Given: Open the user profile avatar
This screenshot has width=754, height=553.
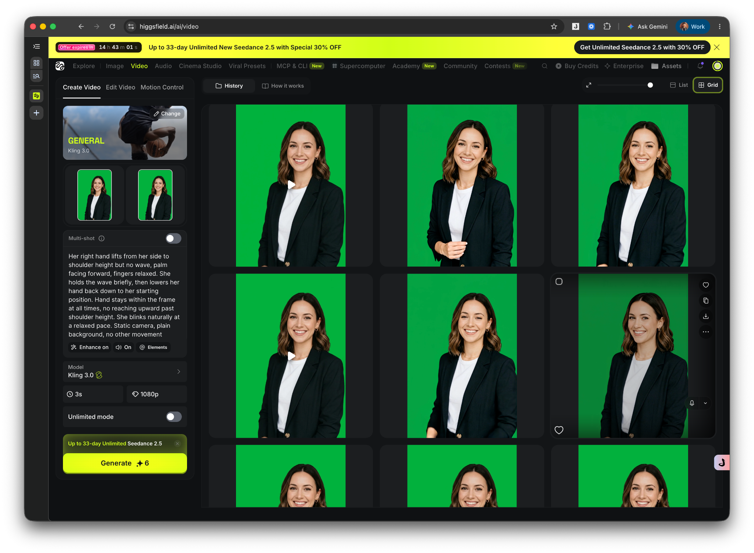Looking at the screenshot, I should point(717,66).
